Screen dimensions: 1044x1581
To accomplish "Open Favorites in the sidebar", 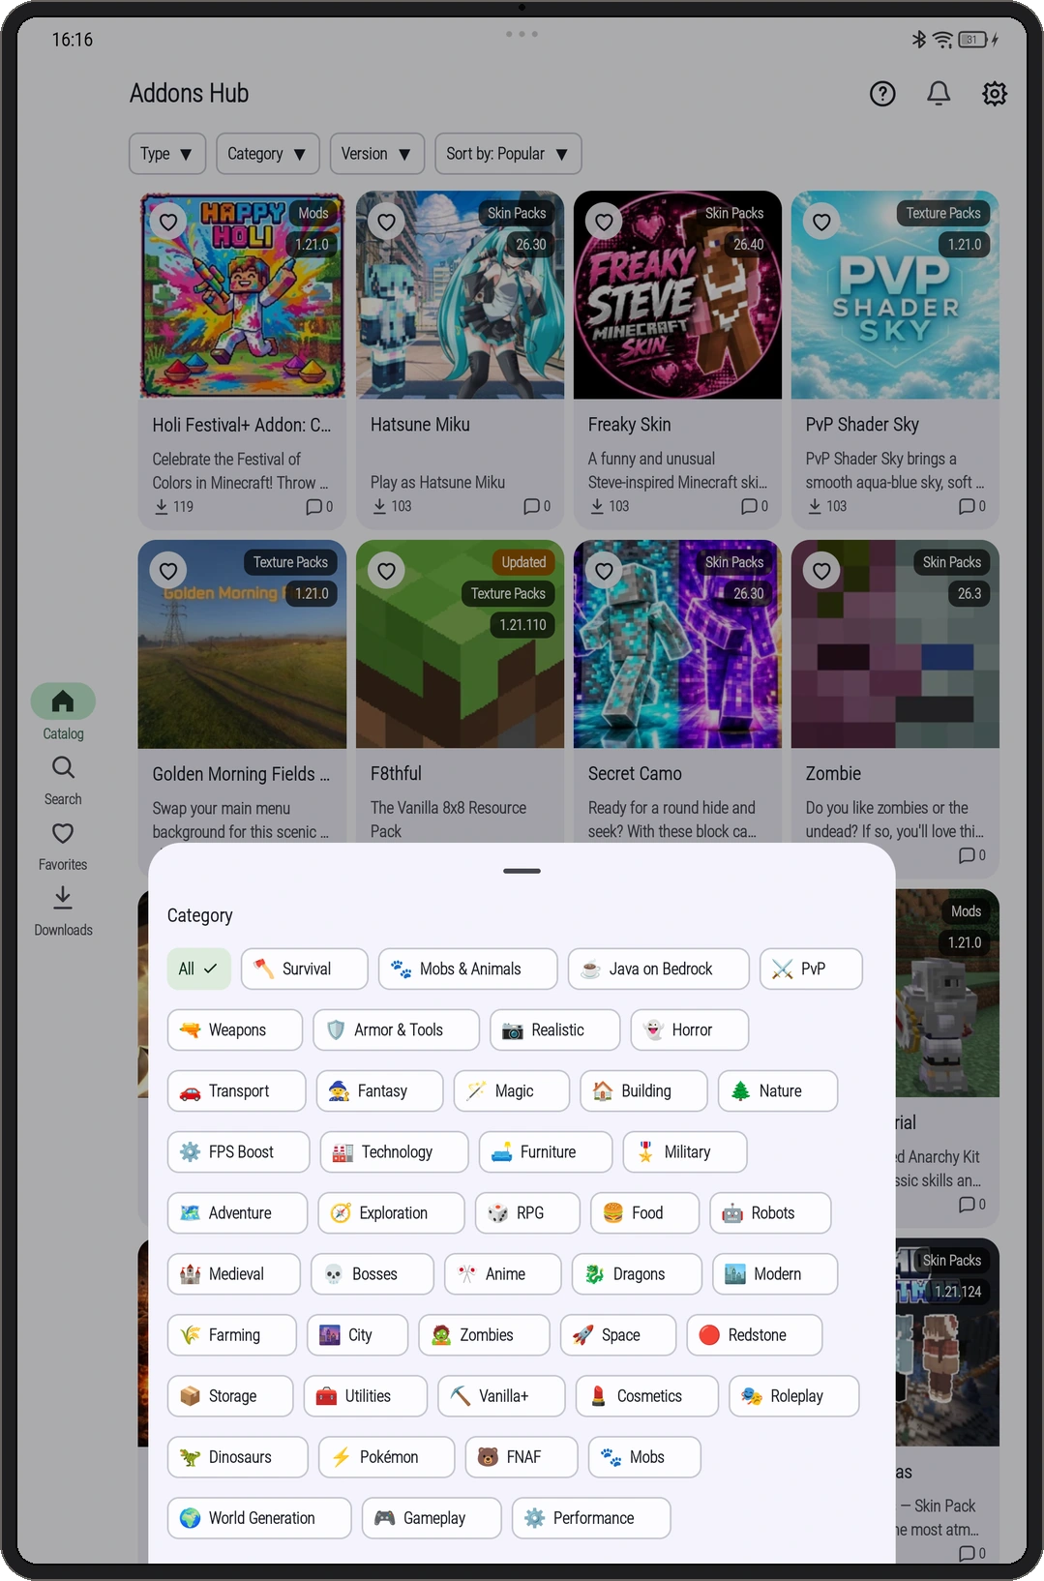I will (63, 846).
